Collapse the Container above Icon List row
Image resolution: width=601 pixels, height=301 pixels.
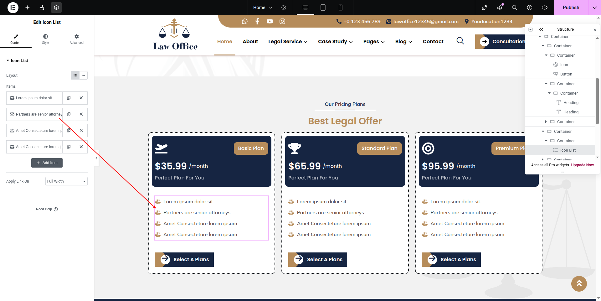click(546, 141)
